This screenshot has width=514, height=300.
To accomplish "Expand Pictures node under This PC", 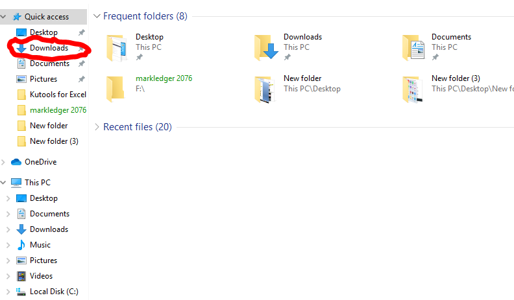I will tap(8, 260).
